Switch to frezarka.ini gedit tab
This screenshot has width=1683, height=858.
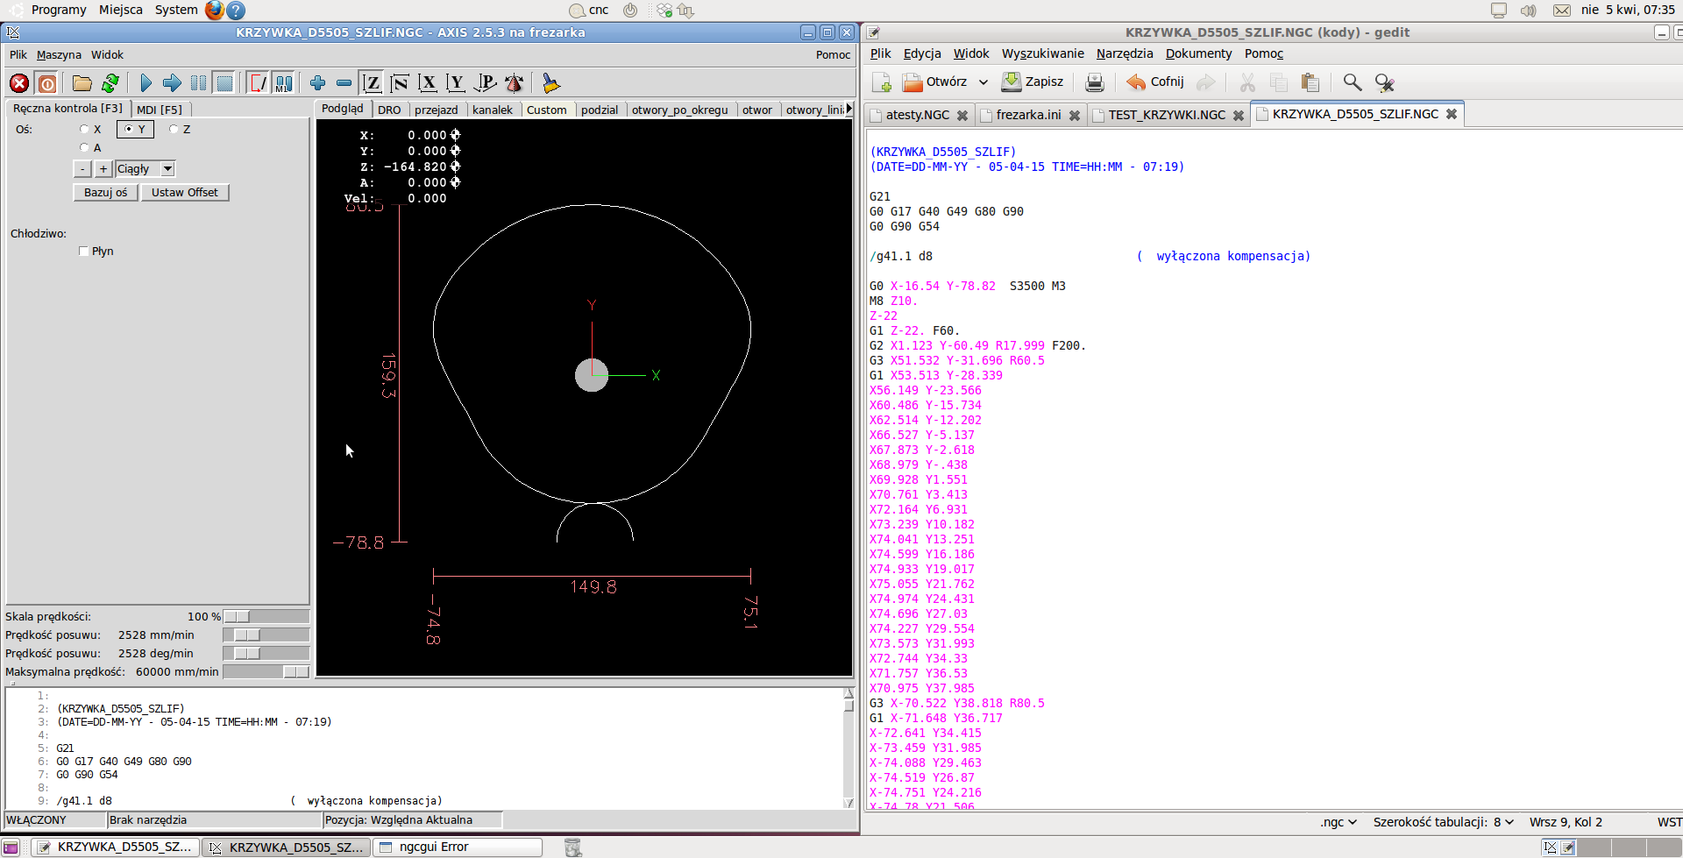(x=1028, y=115)
